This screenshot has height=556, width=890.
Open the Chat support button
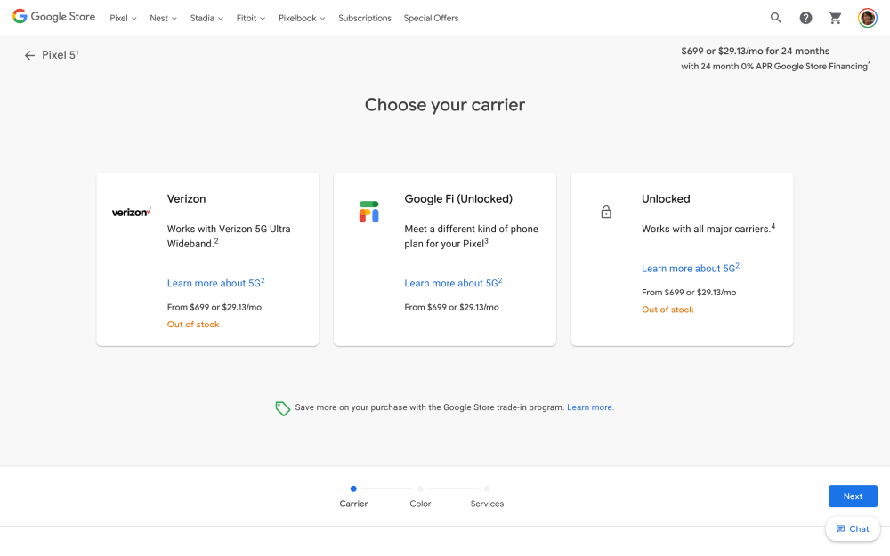852,528
